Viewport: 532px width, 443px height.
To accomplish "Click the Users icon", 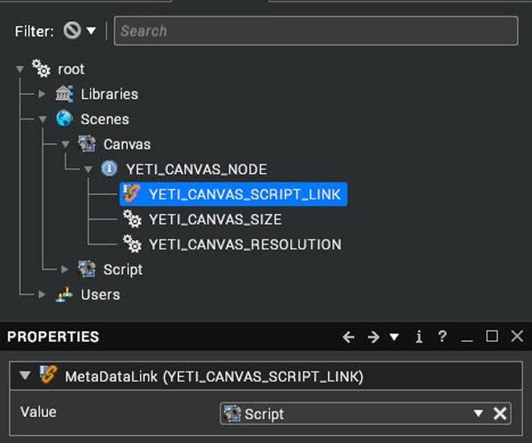I will (x=65, y=295).
